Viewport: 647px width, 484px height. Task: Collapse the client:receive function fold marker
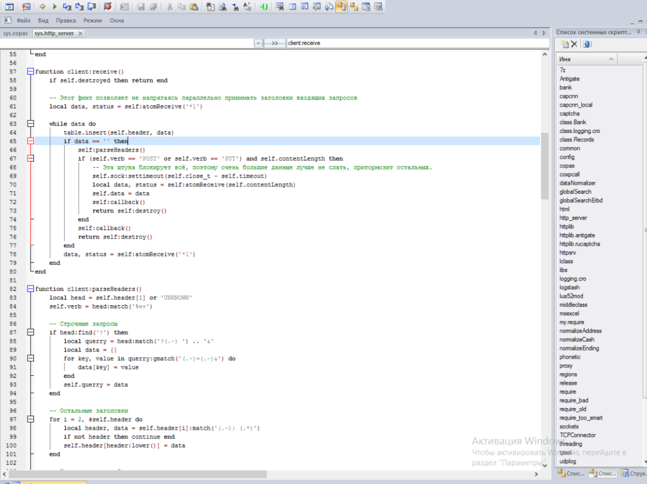(31, 72)
